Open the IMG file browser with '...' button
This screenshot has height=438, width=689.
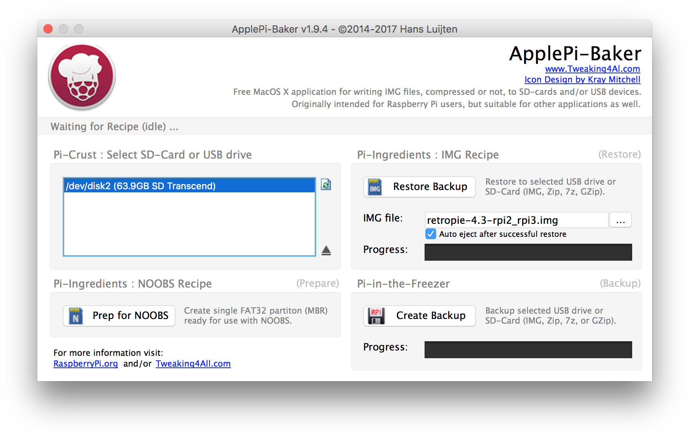click(x=620, y=220)
